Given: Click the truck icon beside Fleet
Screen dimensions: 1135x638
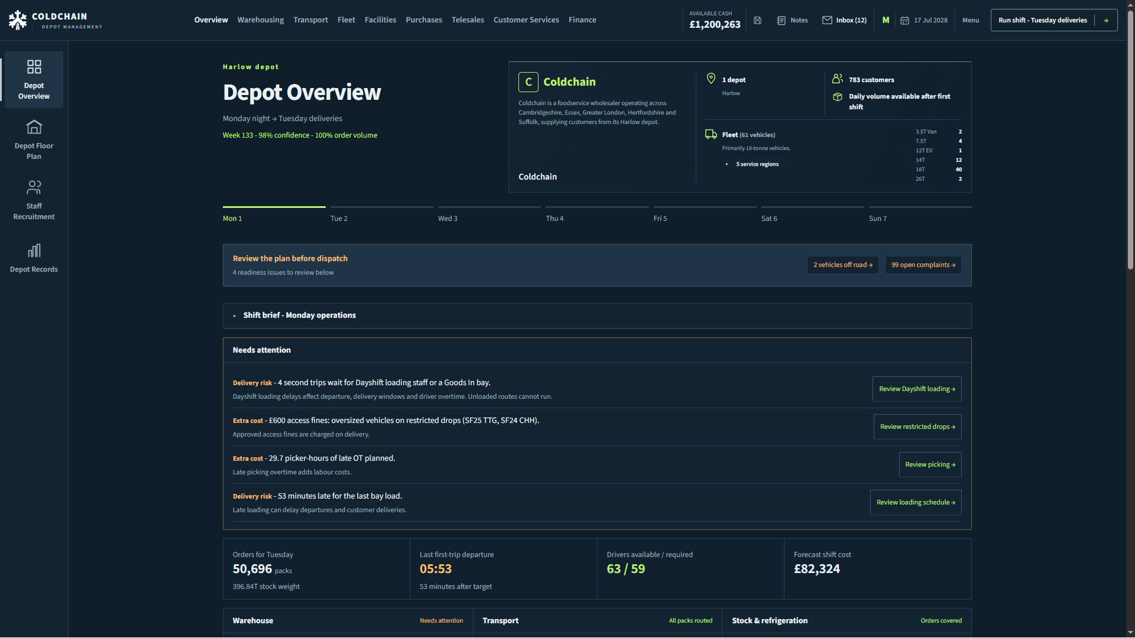Looking at the screenshot, I should coord(711,135).
